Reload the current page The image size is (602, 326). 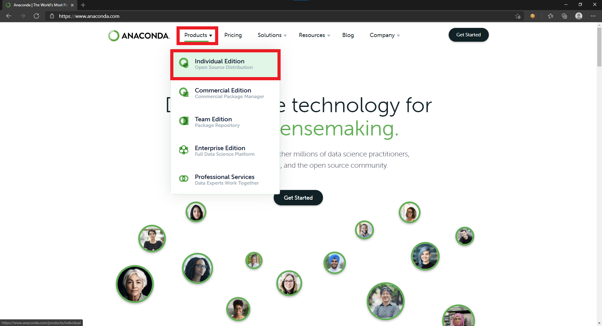point(36,16)
